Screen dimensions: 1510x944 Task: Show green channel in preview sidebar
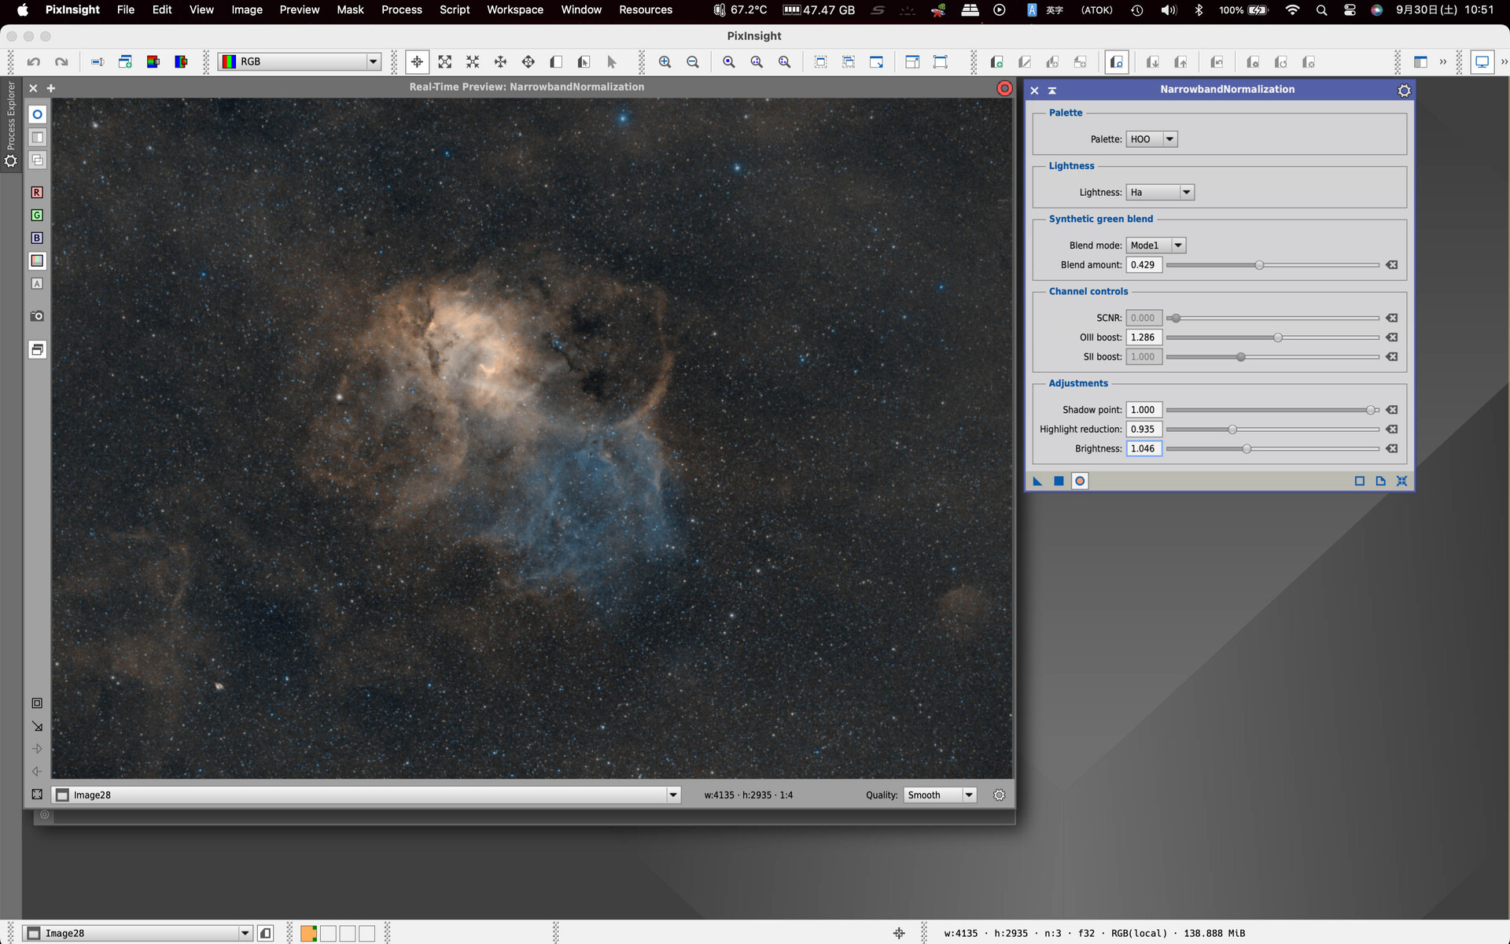(x=37, y=215)
